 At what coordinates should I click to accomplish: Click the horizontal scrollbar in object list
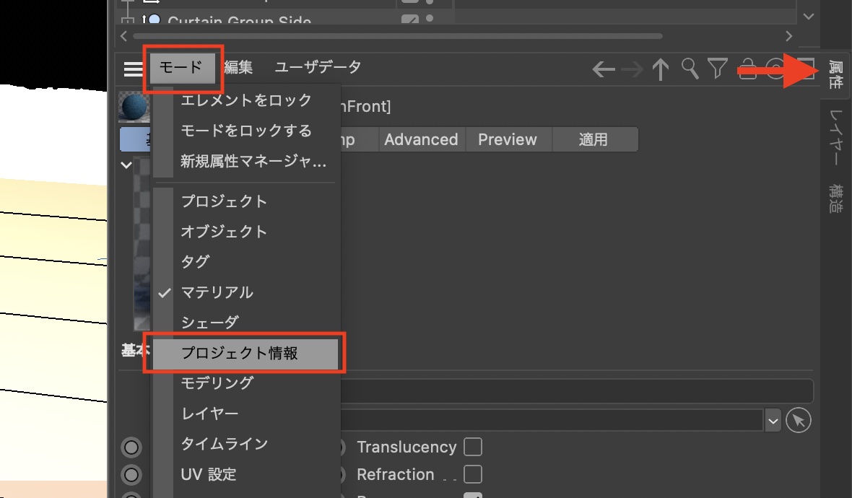[397, 35]
